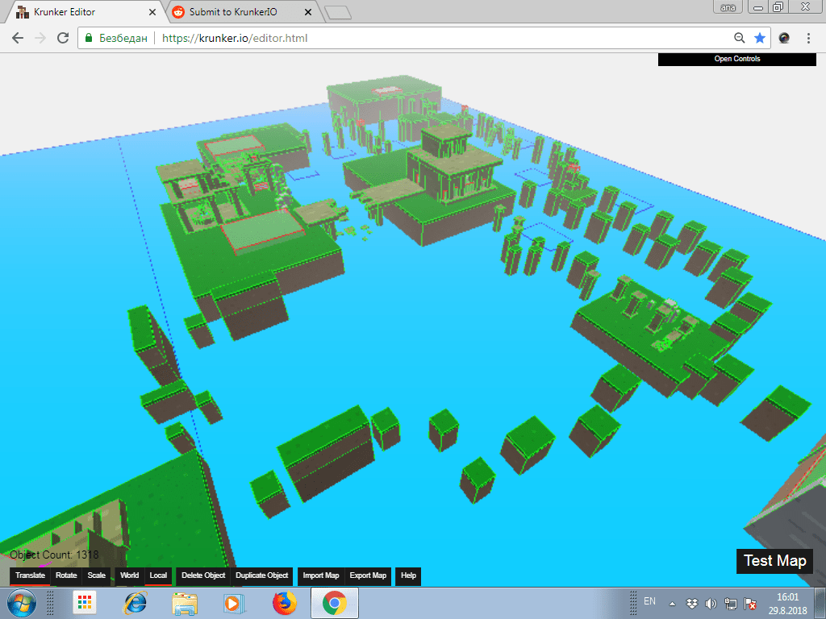Click the Test Map button
The height and width of the screenshot is (619, 826).
tap(774, 561)
